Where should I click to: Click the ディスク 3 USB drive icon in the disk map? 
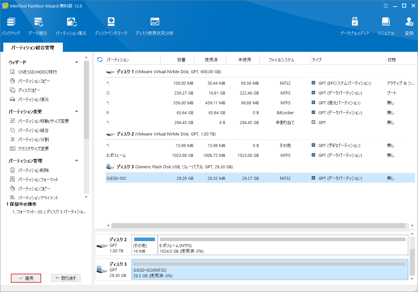click(x=102, y=270)
